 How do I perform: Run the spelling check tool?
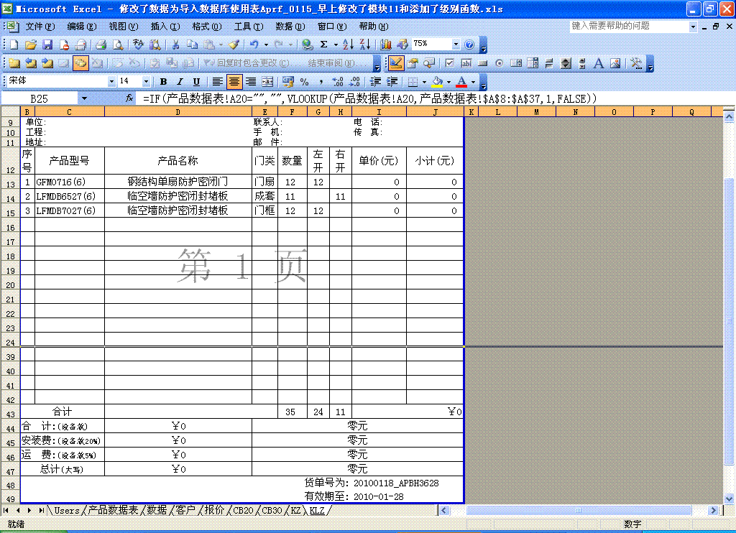[x=138, y=45]
